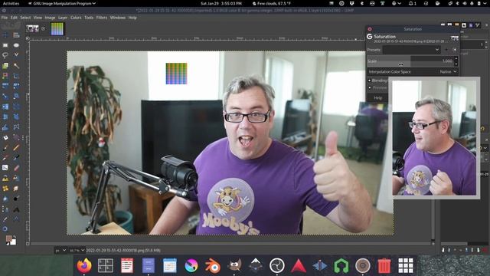The width and height of the screenshot is (490, 276).
Task: Select the Fuzzy Select magic wand tool
Action: 16,66
